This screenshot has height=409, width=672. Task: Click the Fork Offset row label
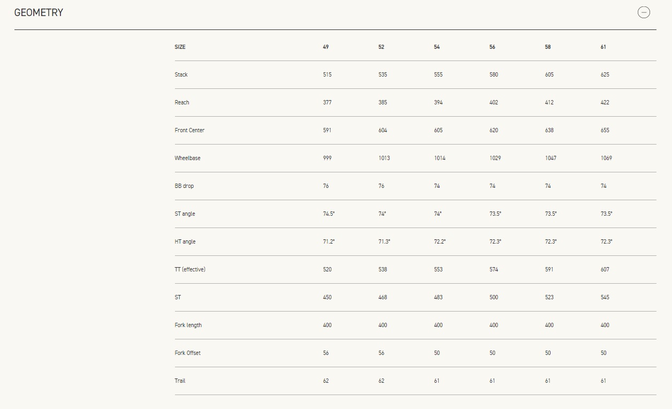click(x=188, y=353)
